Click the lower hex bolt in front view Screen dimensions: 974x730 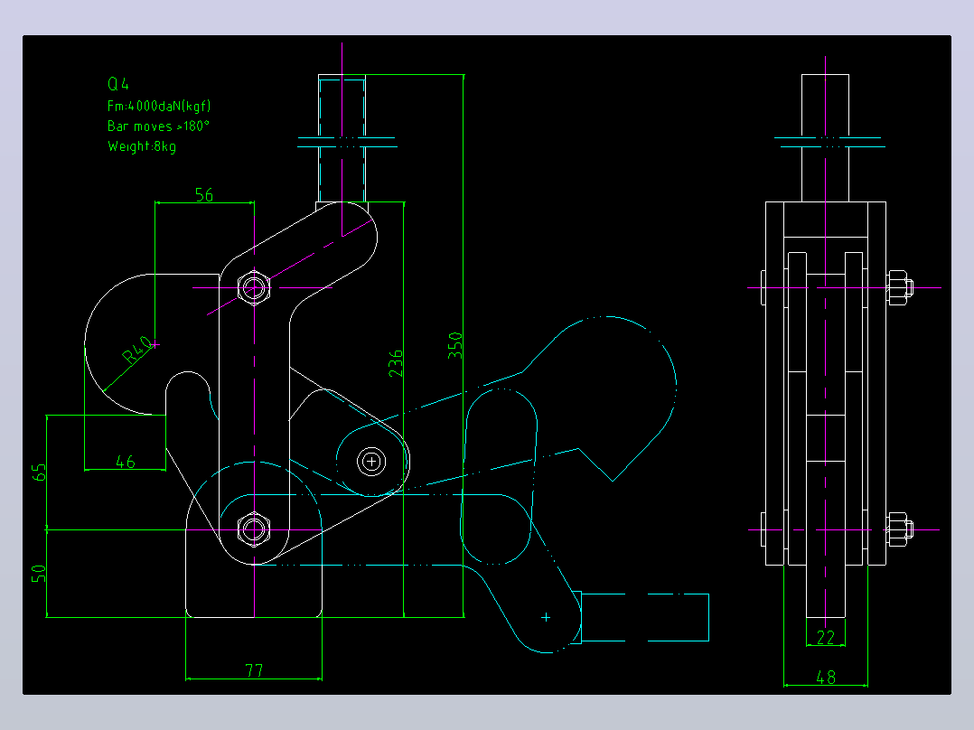tap(254, 529)
